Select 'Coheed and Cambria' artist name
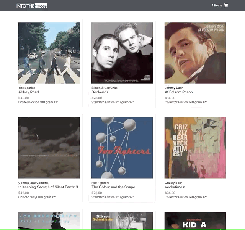Viewport: 245px width, 230px height. [x=33, y=183]
